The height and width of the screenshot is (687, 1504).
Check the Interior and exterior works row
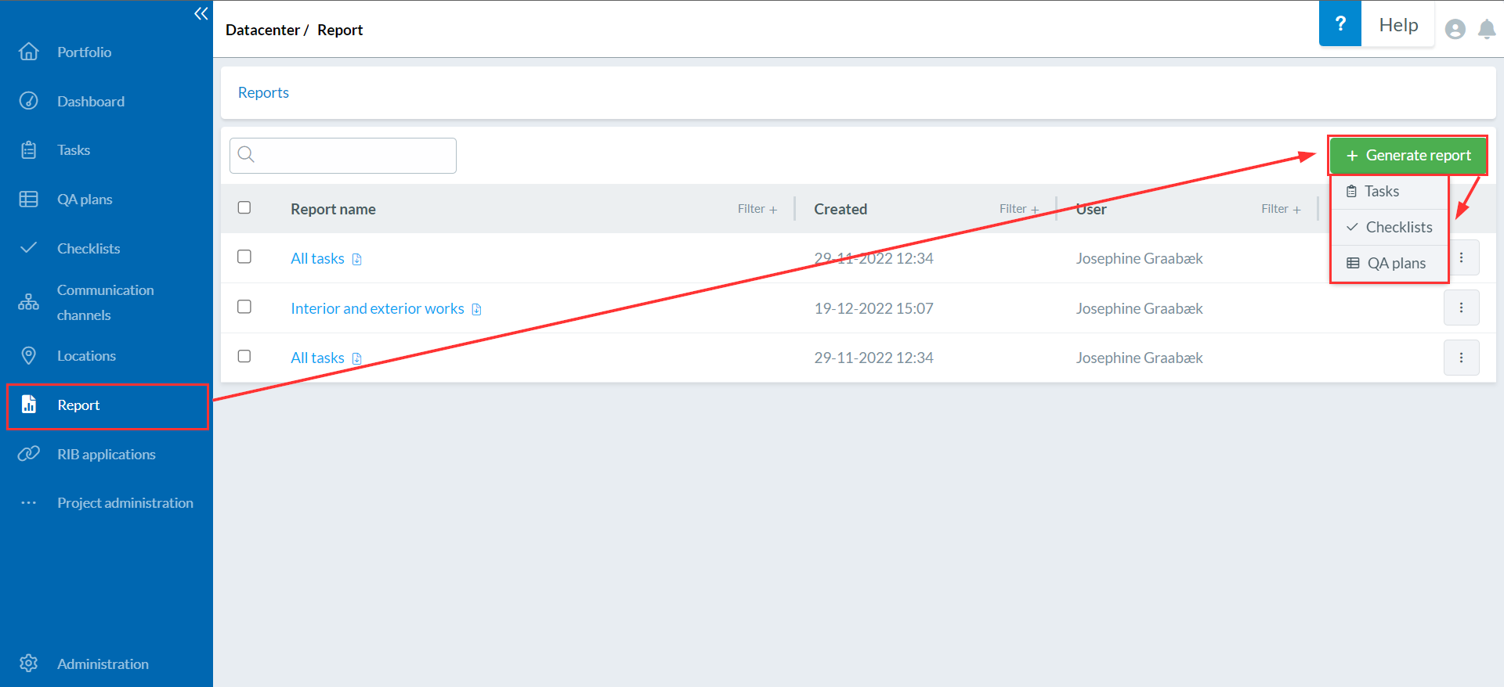[x=244, y=307]
